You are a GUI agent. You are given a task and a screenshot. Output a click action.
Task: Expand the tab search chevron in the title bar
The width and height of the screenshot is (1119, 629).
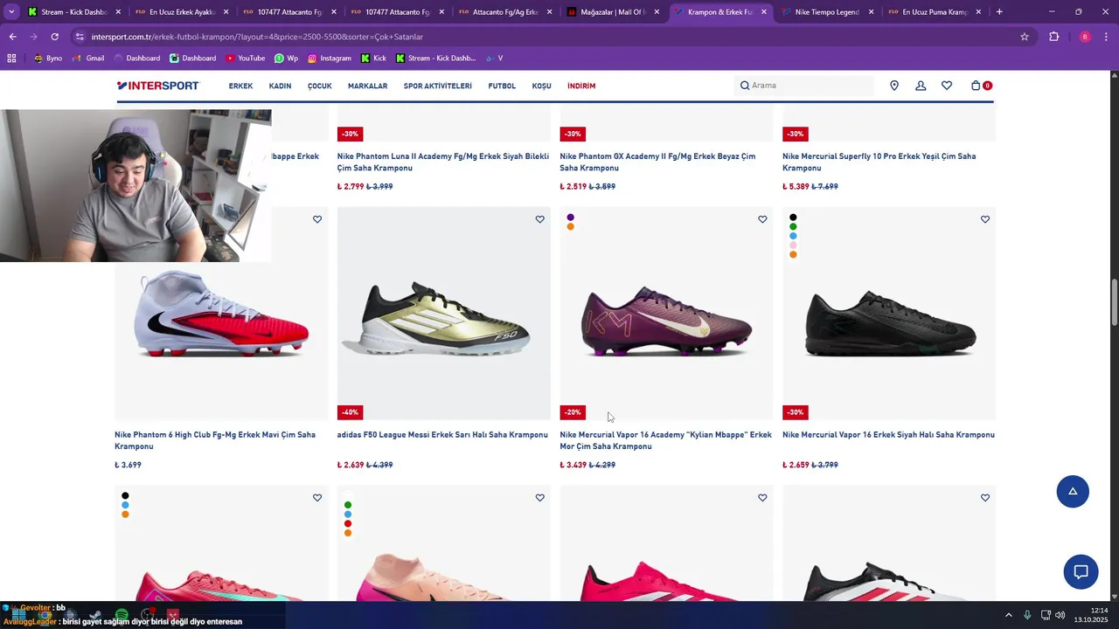pyautogui.click(x=11, y=12)
